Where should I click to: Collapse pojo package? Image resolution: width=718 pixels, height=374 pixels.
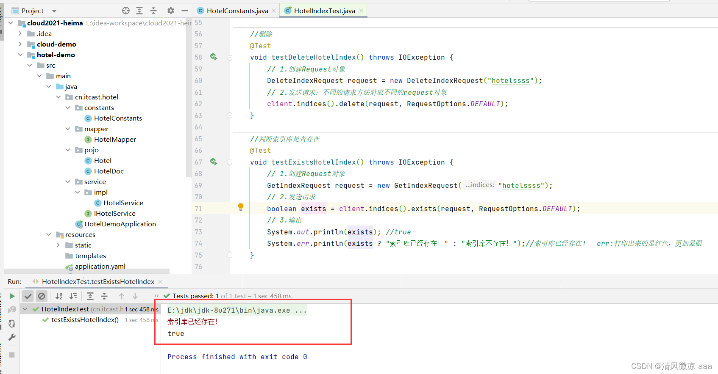point(68,150)
